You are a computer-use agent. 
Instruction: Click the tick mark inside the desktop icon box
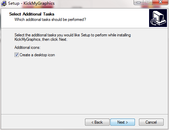pos(17,55)
